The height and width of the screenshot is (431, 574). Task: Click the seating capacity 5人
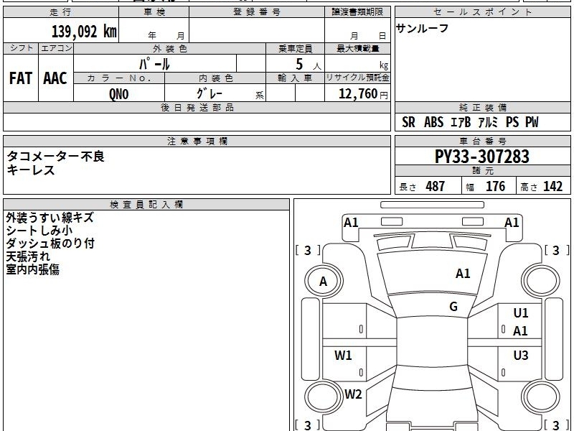click(309, 65)
